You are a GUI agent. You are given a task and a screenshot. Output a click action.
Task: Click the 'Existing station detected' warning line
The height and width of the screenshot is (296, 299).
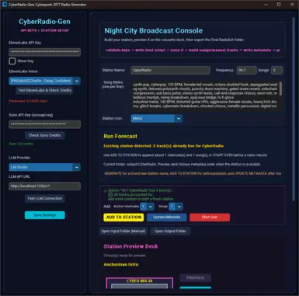(164, 146)
